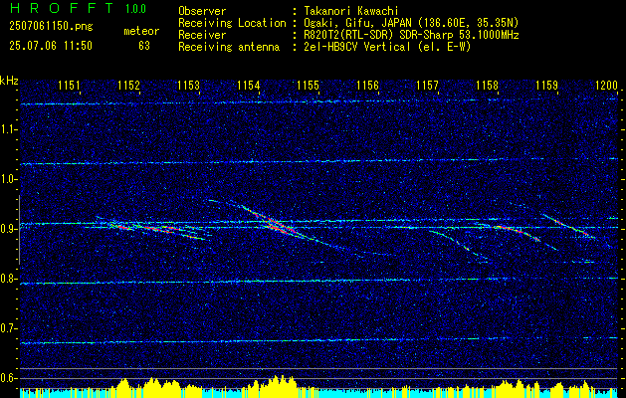Viewport: 626px width, 398px height.
Task: Click the 0.6 frequency axis label
Action: 9,378
